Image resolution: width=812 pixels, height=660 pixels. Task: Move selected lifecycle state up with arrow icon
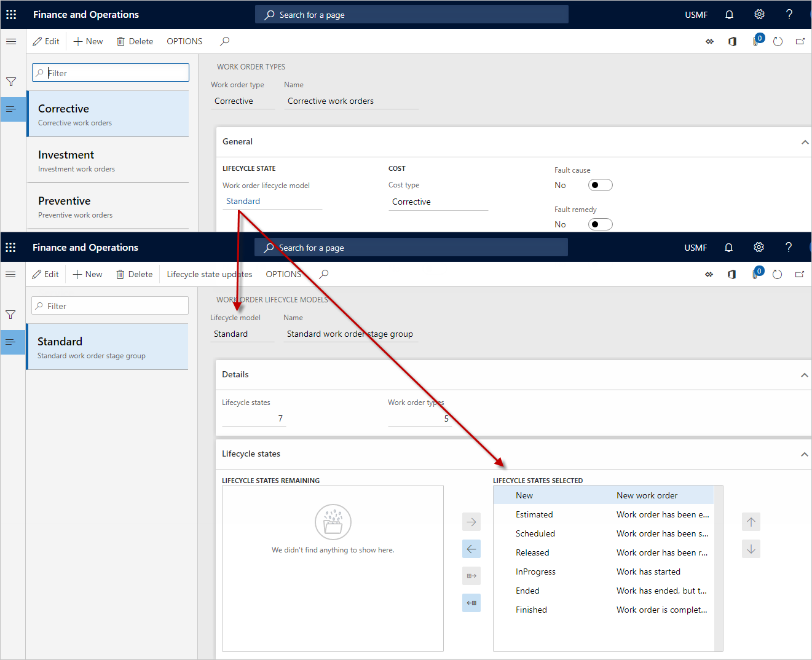(751, 522)
